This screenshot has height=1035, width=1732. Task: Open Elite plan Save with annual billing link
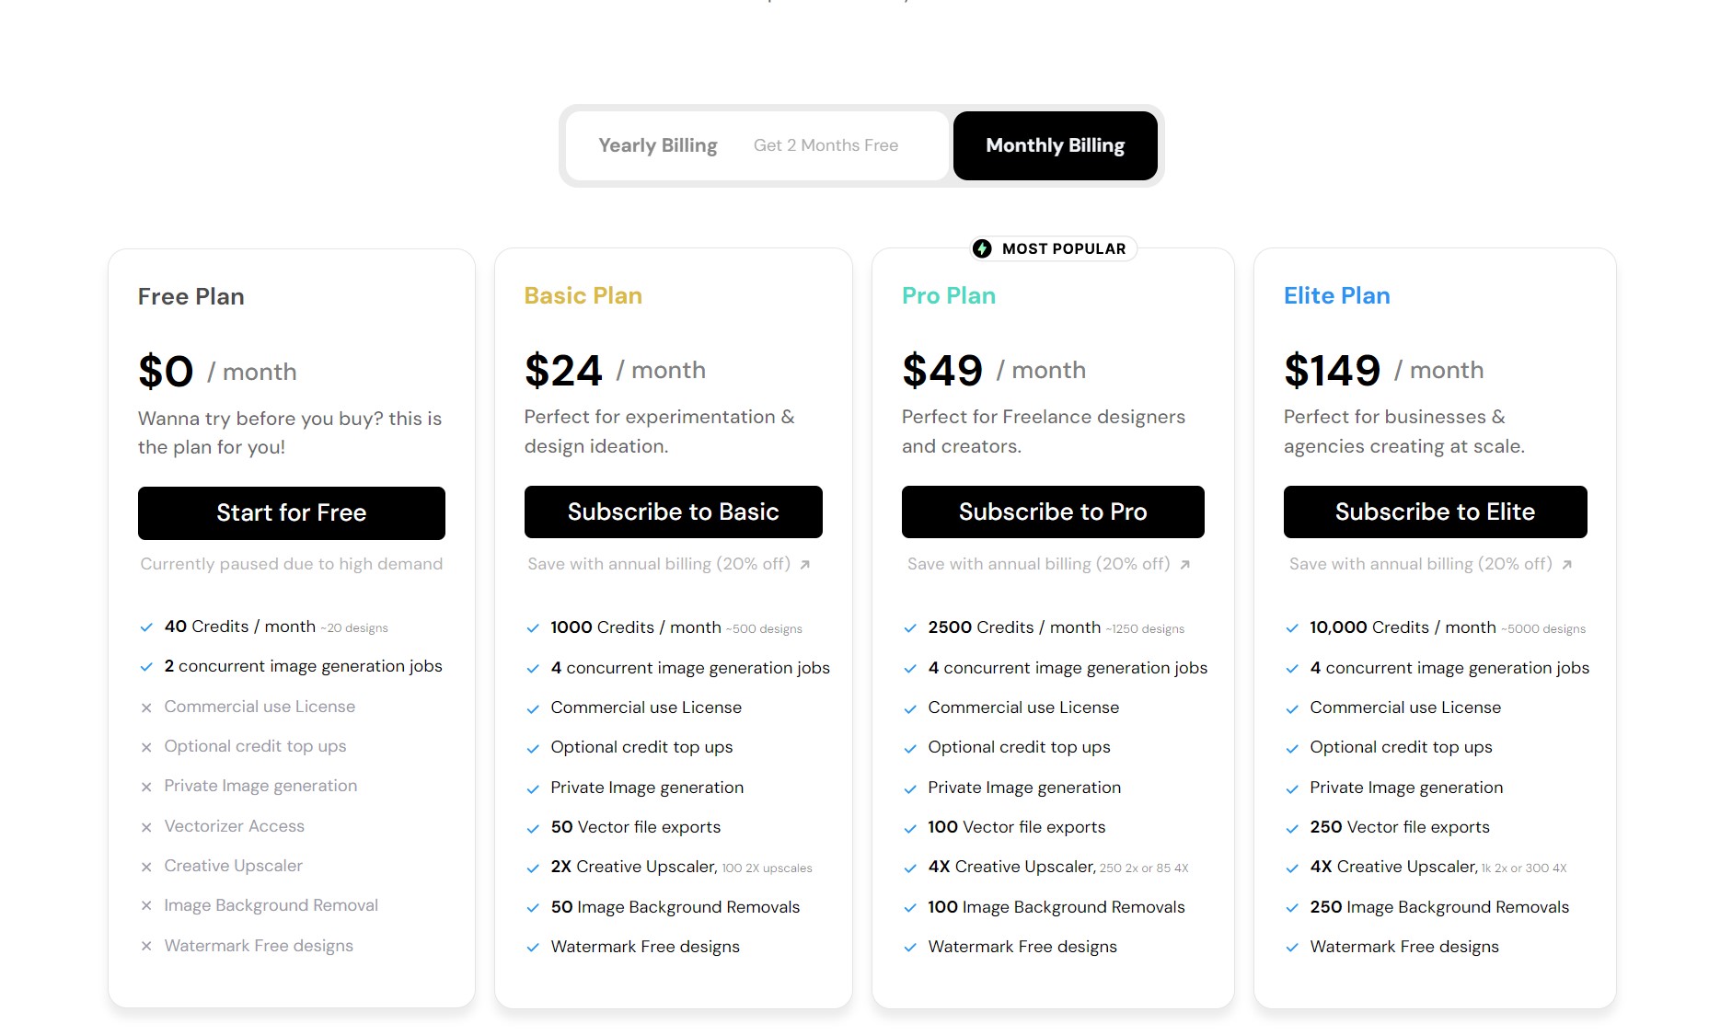pos(1420,564)
